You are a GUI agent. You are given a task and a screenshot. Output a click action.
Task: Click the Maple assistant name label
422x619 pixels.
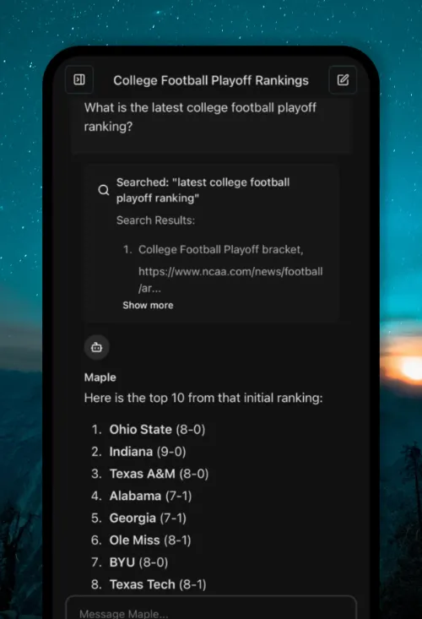pyautogui.click(x=100, y=377)
